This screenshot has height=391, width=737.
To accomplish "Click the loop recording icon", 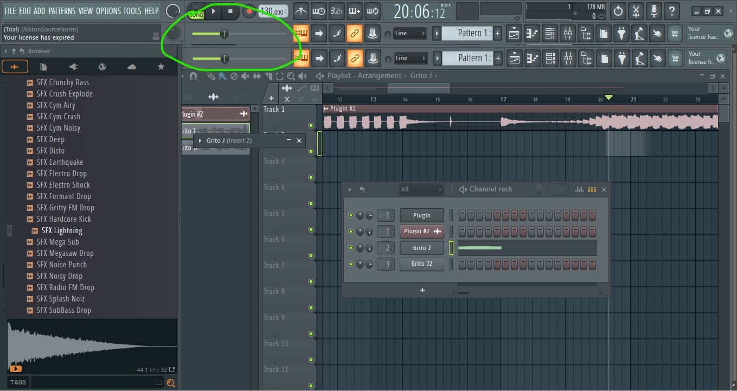I will 373,11.
